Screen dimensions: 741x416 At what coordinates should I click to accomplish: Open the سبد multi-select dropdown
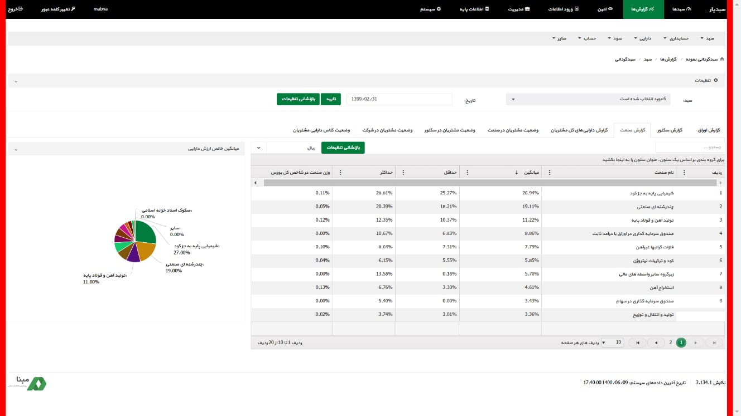588,99
